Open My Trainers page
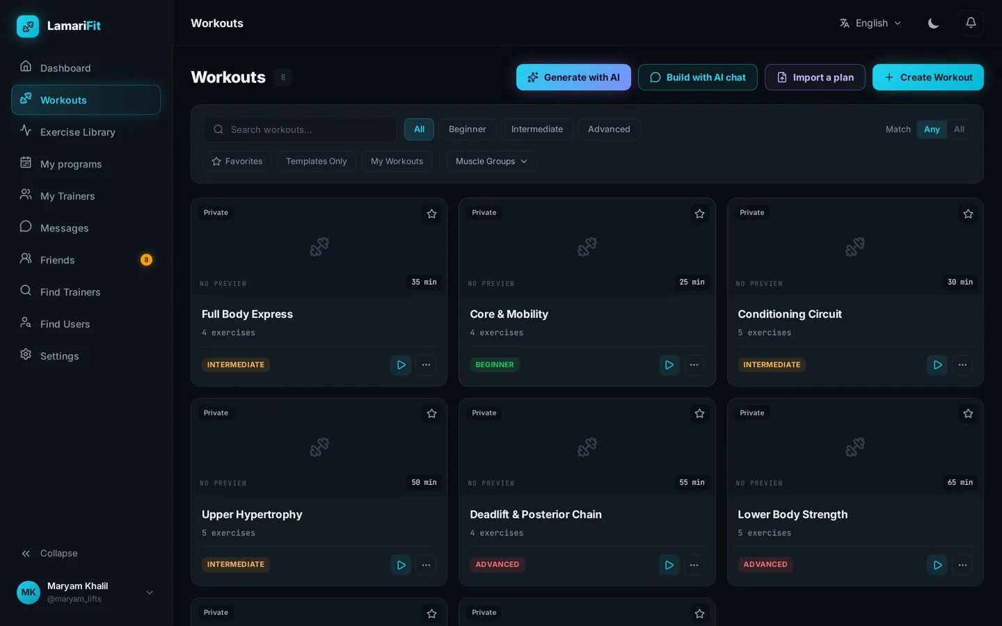 point(86,196)
